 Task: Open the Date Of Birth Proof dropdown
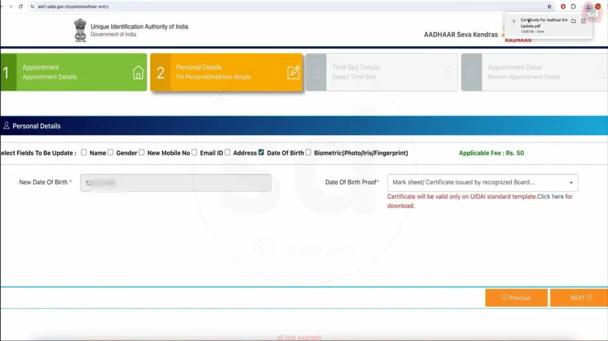[x=482, y=183]
